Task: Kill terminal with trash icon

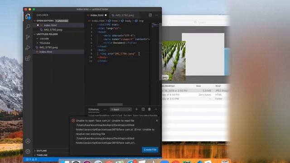Action: pos(150,109)
